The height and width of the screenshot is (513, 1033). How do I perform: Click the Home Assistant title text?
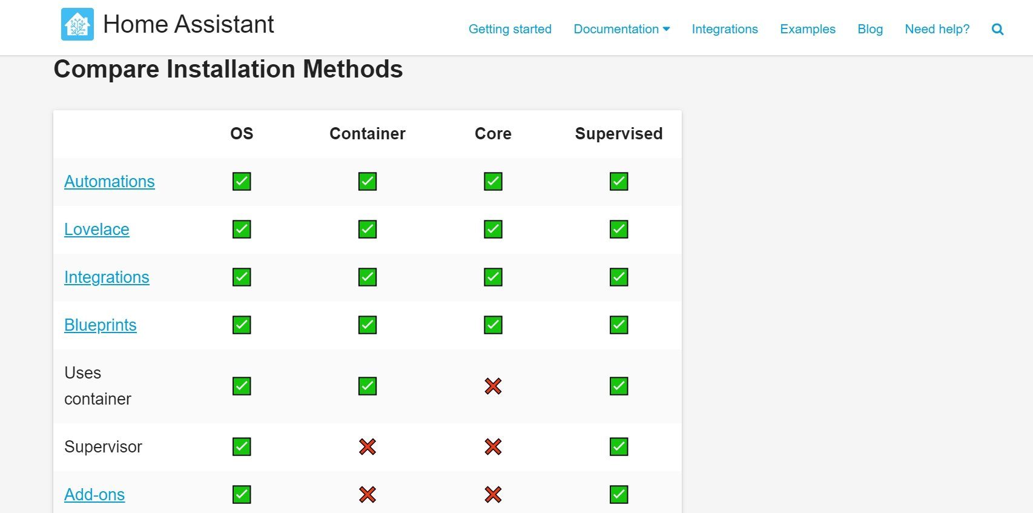click(x=188, y=24)
